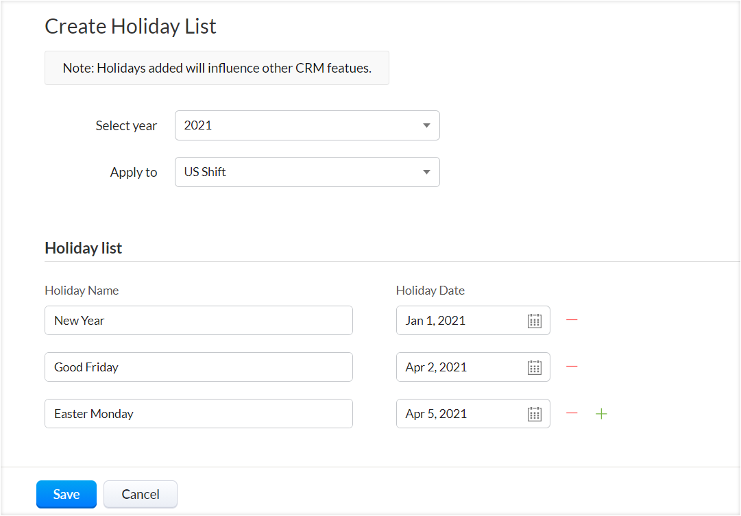741x516 pixels.
Task: Remove the Good Friday holiday row
Action: pos(572,367)
